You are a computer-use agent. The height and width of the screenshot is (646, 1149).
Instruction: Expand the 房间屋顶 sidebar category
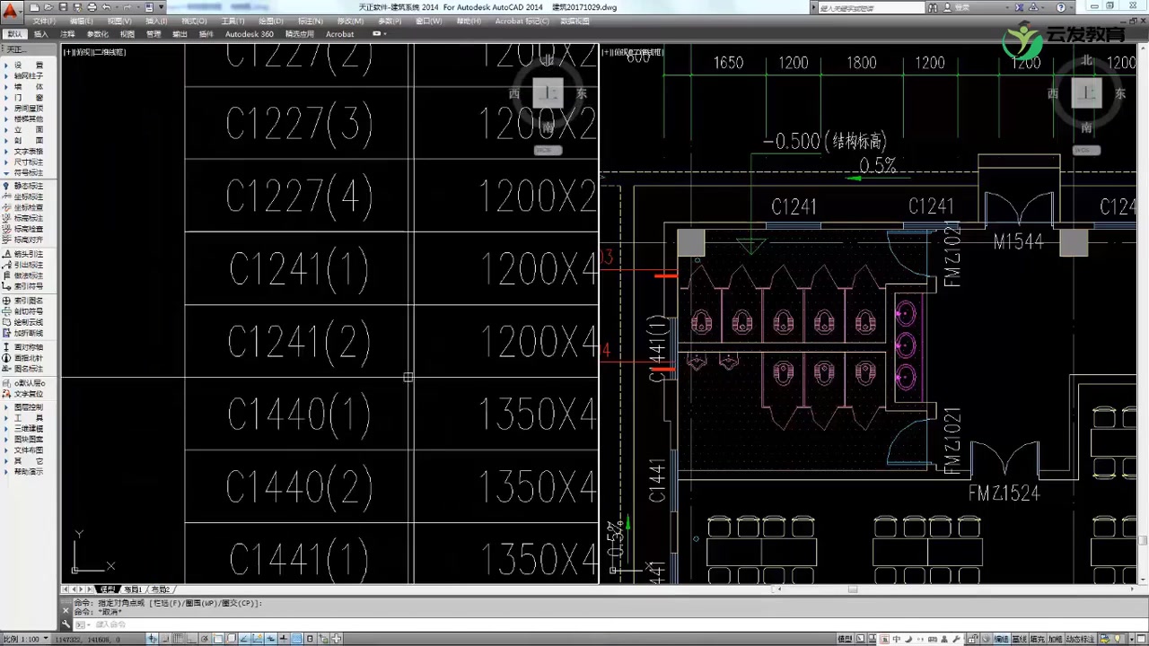pyautogui.click(x=23, y=109)
